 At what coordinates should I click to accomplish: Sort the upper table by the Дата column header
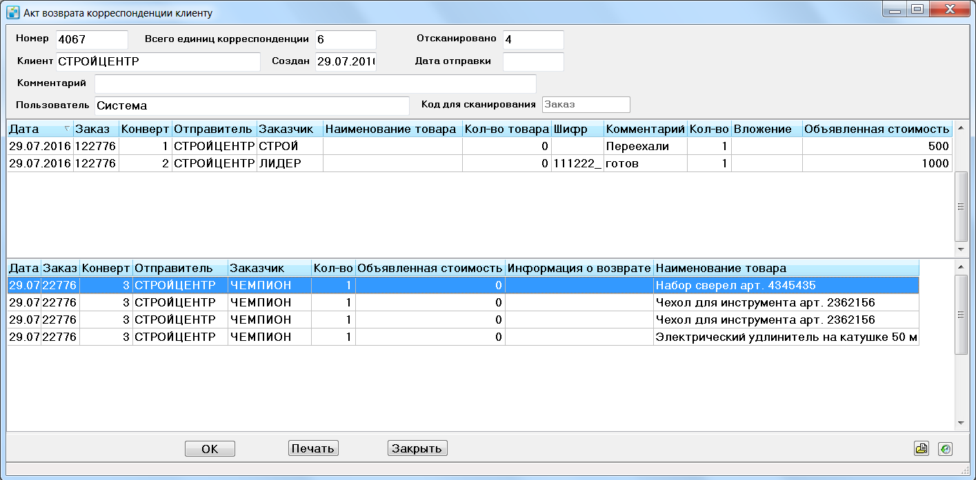(40, 129)
